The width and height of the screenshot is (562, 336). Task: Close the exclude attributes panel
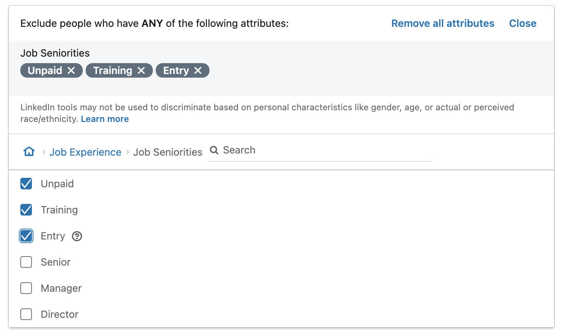522,23
